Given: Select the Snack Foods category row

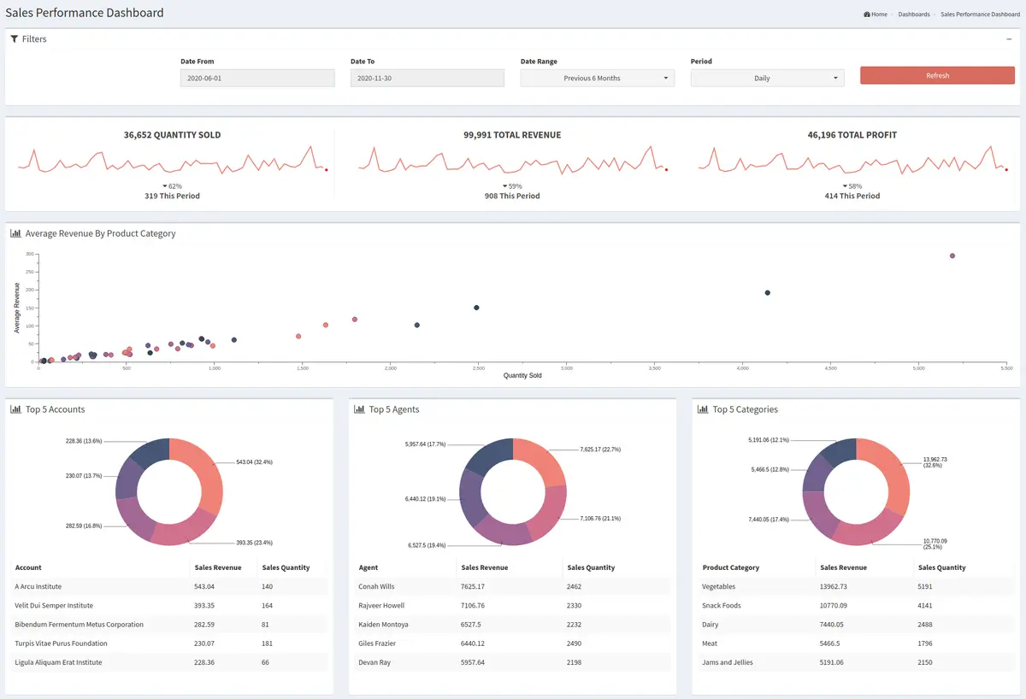Looking at the screenshot, I should coord(857,605).
